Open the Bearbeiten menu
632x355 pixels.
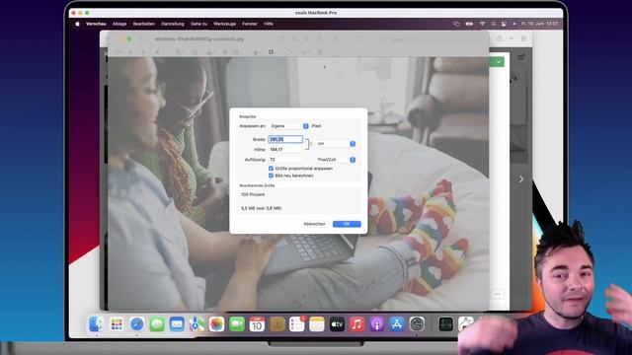point(144,24)
